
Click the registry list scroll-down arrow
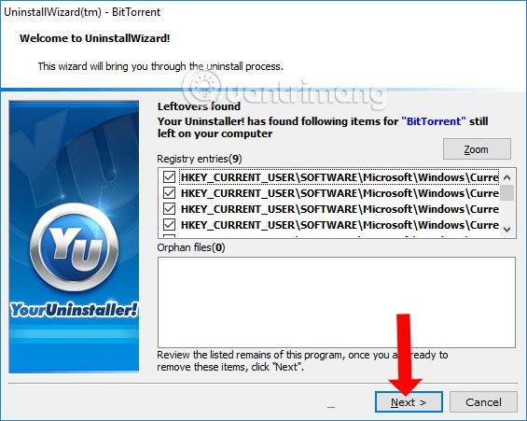coord(507,230)
